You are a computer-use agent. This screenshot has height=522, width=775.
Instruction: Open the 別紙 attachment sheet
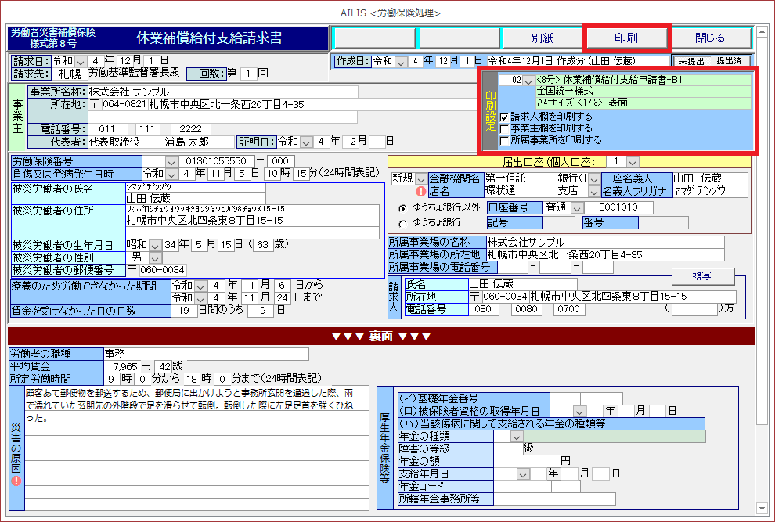tap(542, 38)
